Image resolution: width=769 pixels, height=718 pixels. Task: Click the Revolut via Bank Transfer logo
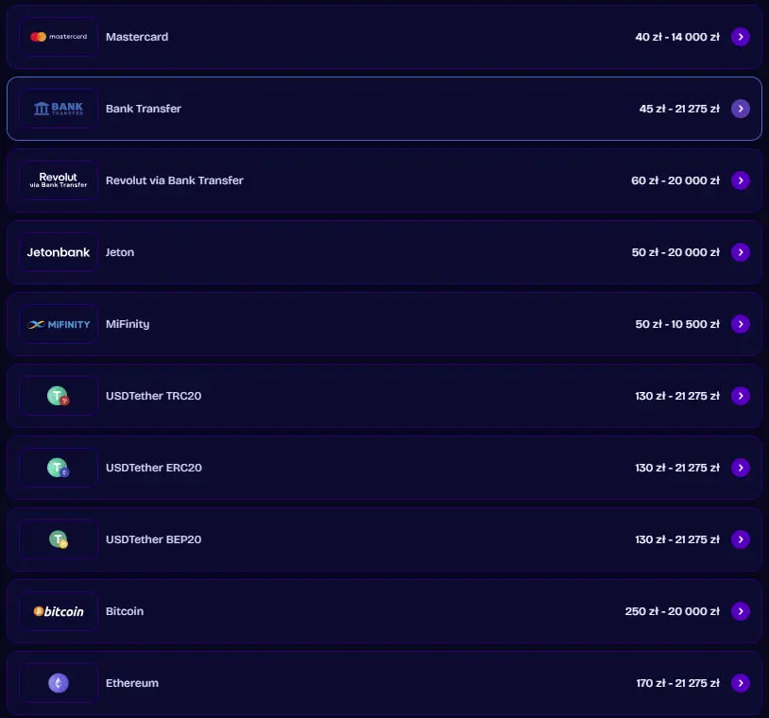pyautogui.click(x=59, y=180)
